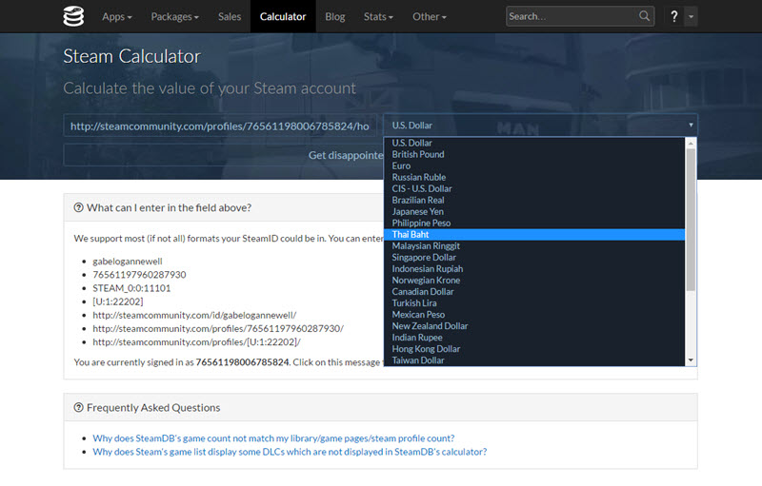The width and height of the screenshot is (762, 486).
Task: Click the STEAM_0:0:11101 example text
Action: (131, 288)
